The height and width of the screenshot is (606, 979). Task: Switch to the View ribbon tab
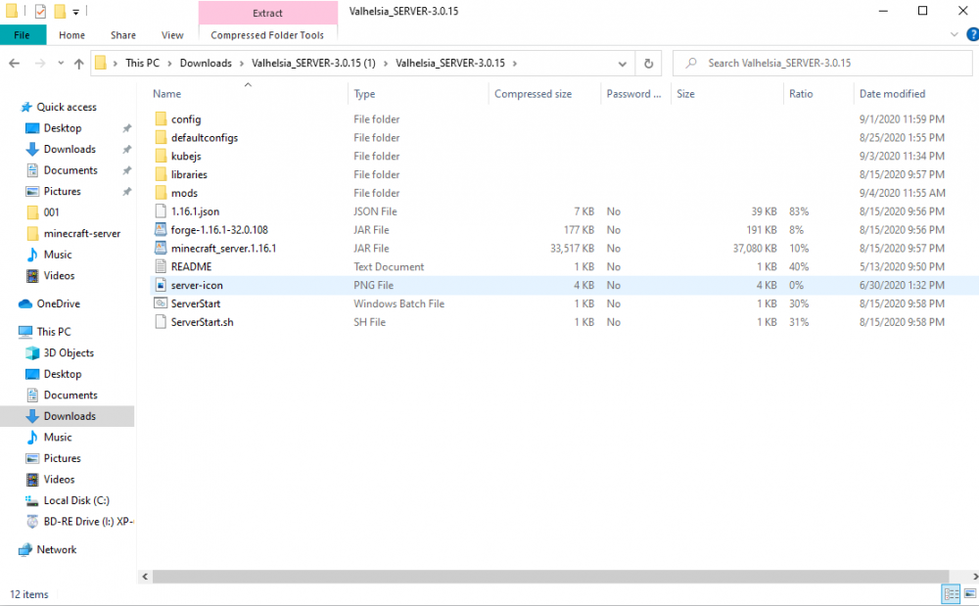[x=172, y=35]
